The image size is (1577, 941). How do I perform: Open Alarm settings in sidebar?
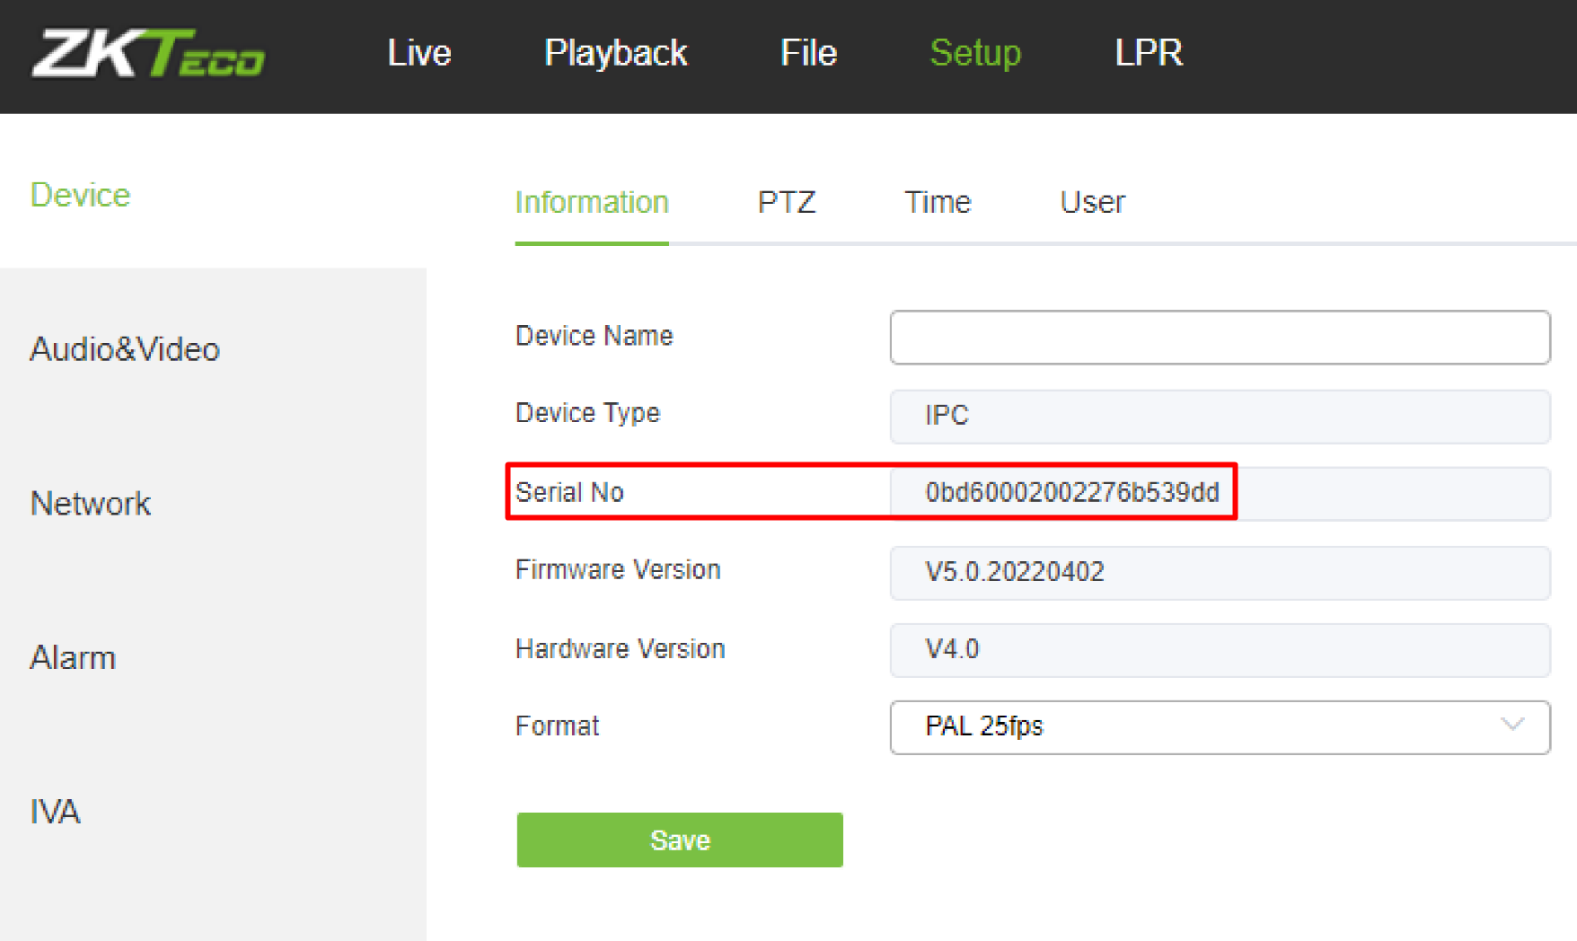click(x=73, y=658)
